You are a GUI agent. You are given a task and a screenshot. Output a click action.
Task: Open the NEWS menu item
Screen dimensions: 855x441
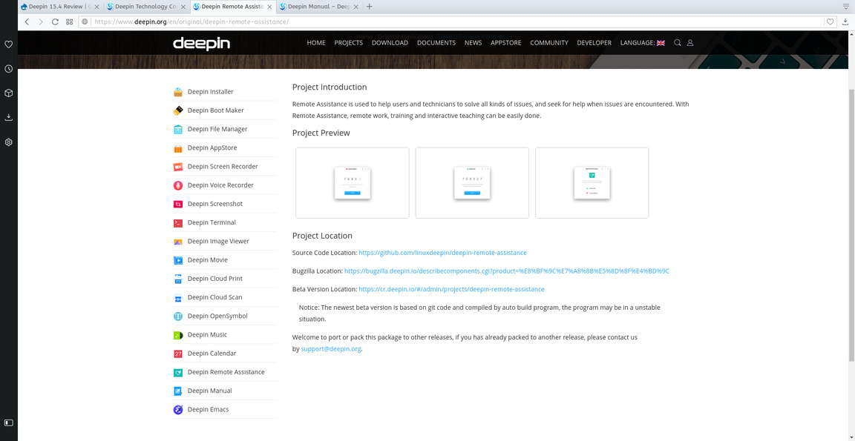click(x=474, y=42)
